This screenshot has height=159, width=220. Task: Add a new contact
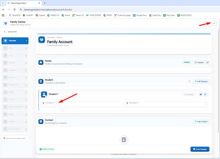pos(201,122)
